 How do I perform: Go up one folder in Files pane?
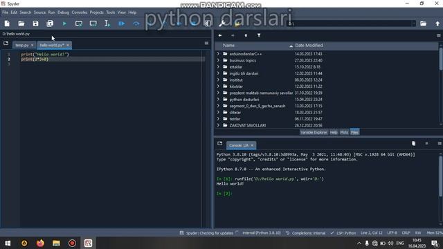(246, 35)
